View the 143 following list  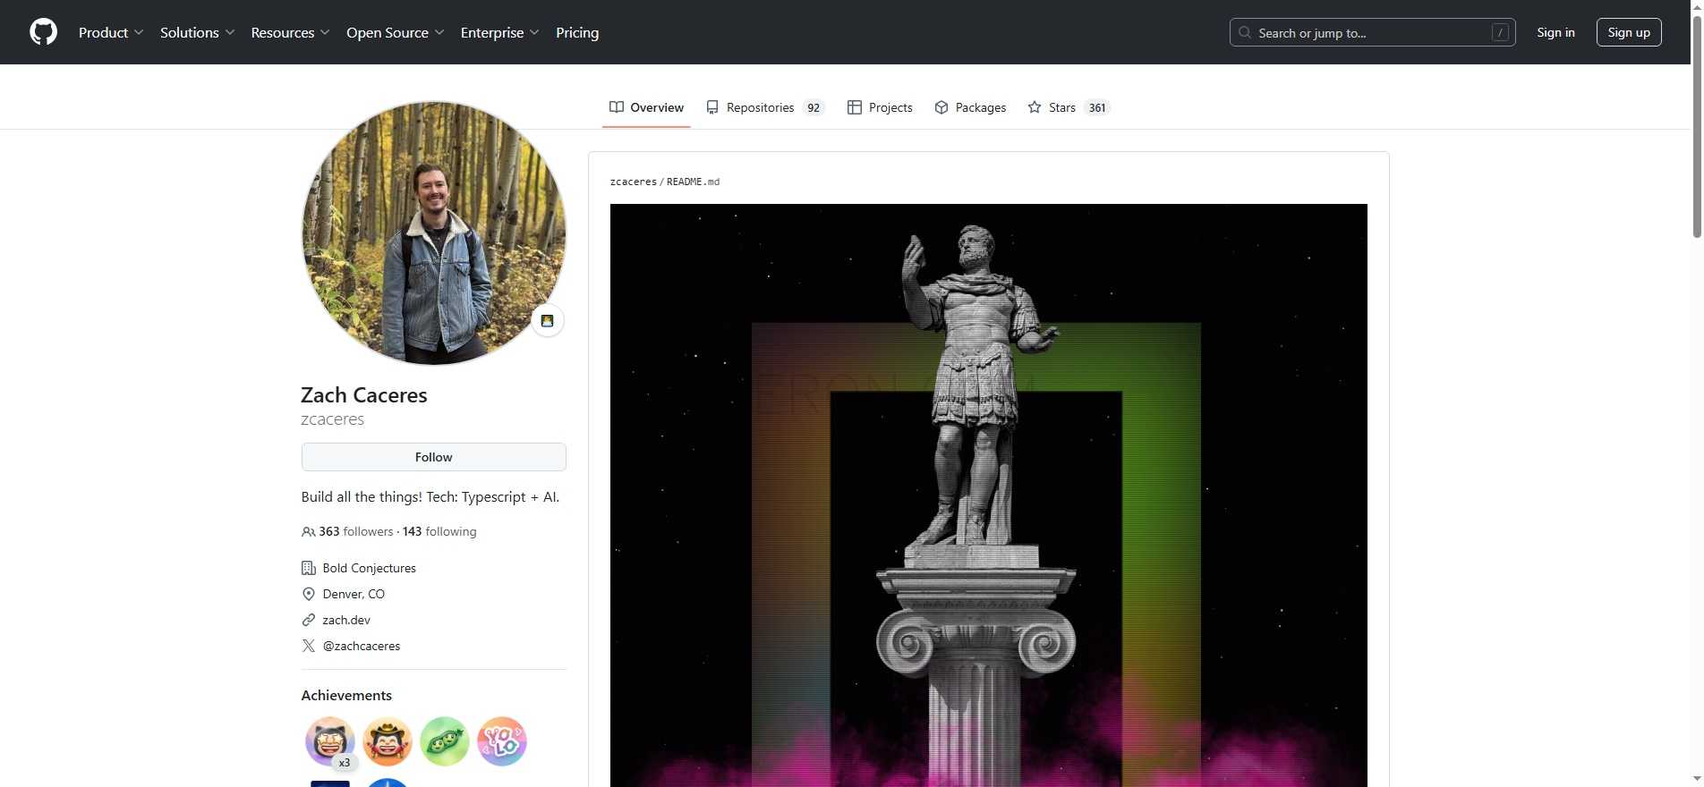pos(439,531)
